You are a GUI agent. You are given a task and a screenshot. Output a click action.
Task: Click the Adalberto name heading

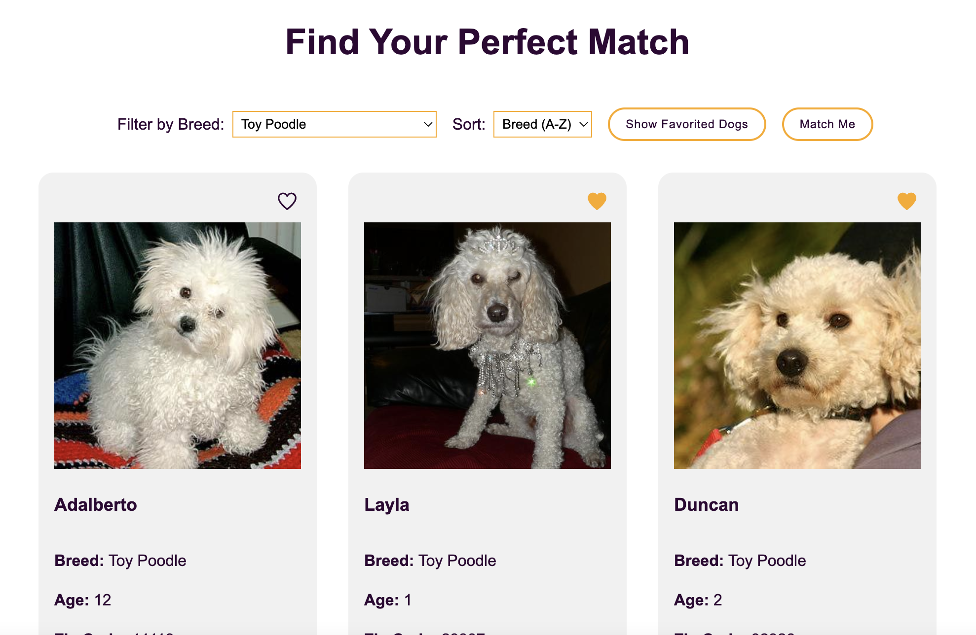96,505
